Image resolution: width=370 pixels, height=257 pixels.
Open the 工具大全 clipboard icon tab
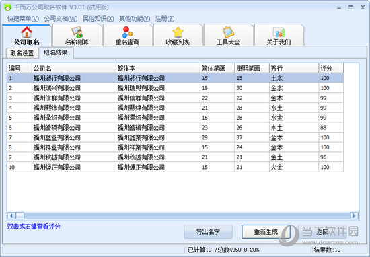(x=228, y=36)
